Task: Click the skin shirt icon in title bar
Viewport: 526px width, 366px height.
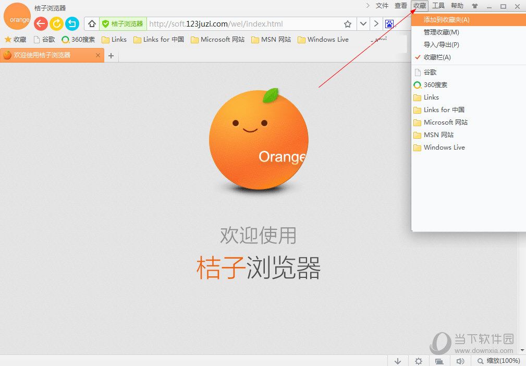Action: (x=474, y=6)
